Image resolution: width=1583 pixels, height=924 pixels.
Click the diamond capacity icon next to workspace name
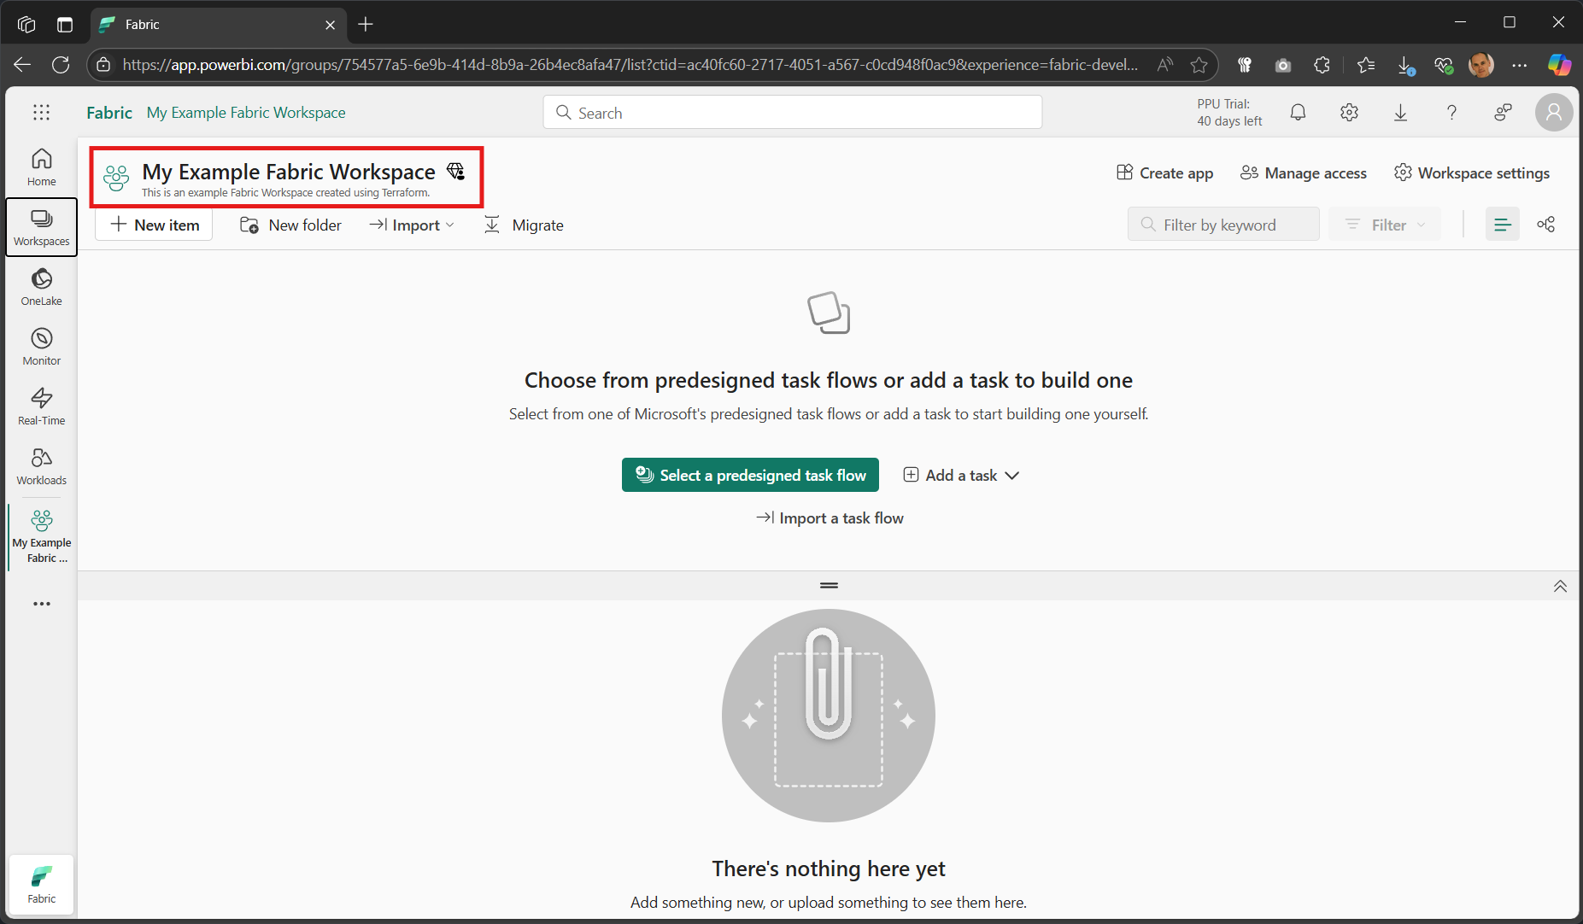(x=456, y=172)
